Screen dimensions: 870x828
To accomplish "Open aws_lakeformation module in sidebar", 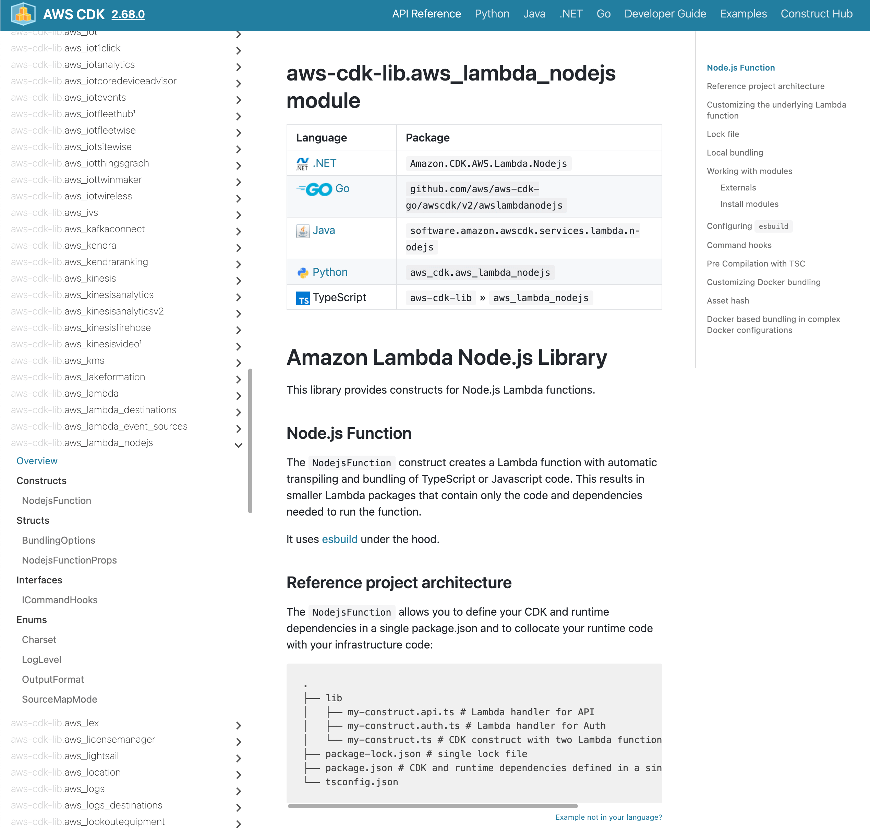I will click(78, 377).
